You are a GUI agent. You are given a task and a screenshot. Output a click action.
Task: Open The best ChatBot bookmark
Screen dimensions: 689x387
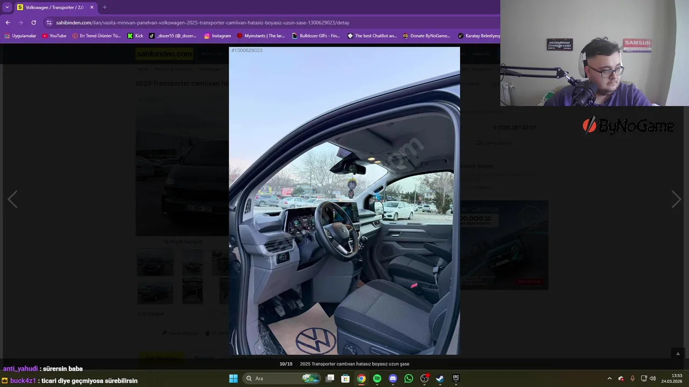[x=372, y=36]
